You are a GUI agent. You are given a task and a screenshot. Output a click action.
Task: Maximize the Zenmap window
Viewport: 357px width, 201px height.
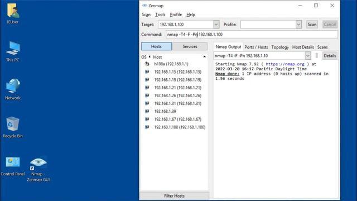pyautogui.click(x=316, y=6)
